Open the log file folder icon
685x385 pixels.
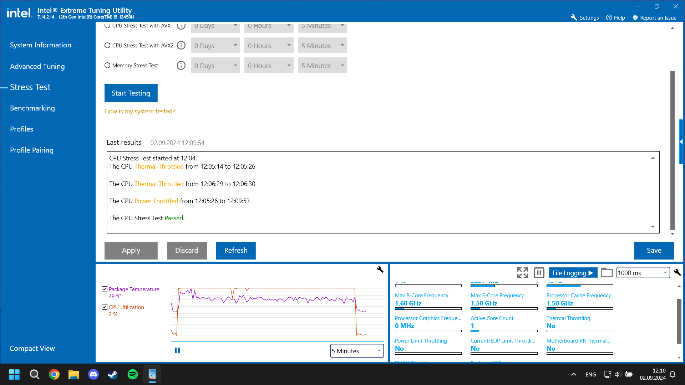click(x=607, y=273)
